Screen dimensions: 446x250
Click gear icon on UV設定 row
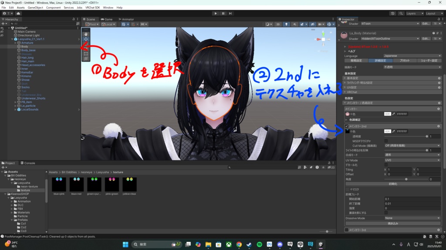(x=439, y=87)
